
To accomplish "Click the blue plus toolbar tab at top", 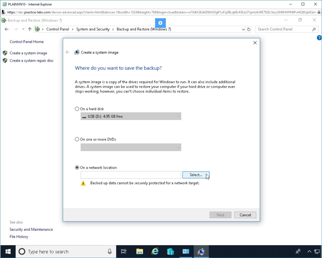I will [160, 23].
